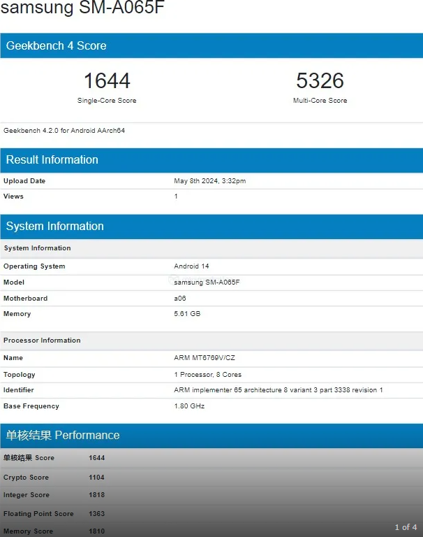Click the 'Identifier' row label
Viewport: 423px width, 537px height.
click(18, 389)
